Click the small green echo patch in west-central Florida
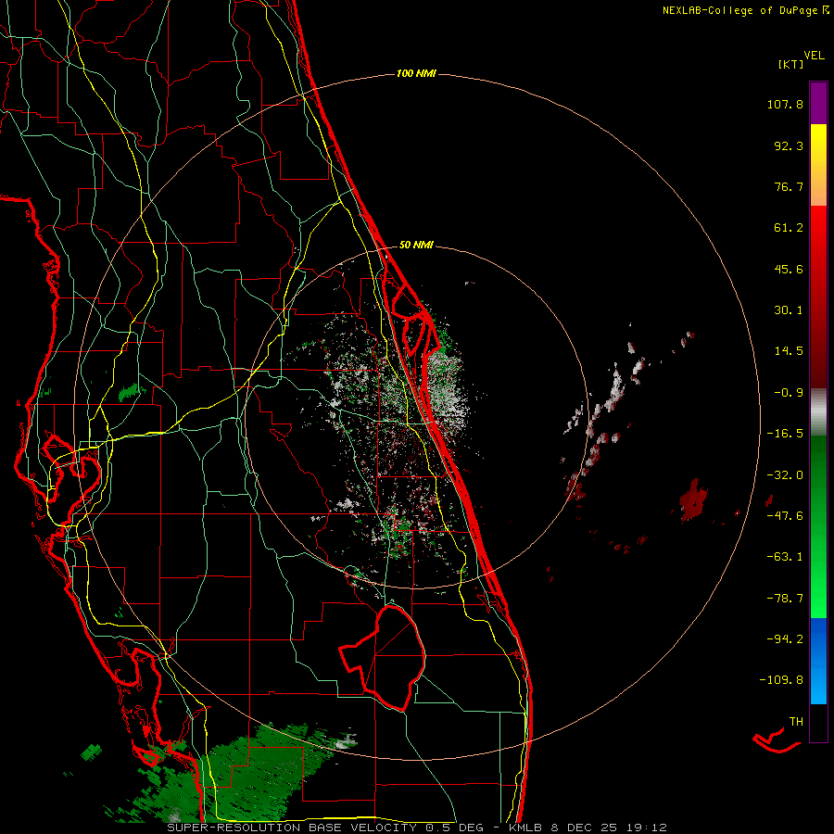 tap(129, 393)
